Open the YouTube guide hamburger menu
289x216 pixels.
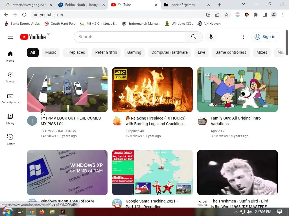click(10, 37)
